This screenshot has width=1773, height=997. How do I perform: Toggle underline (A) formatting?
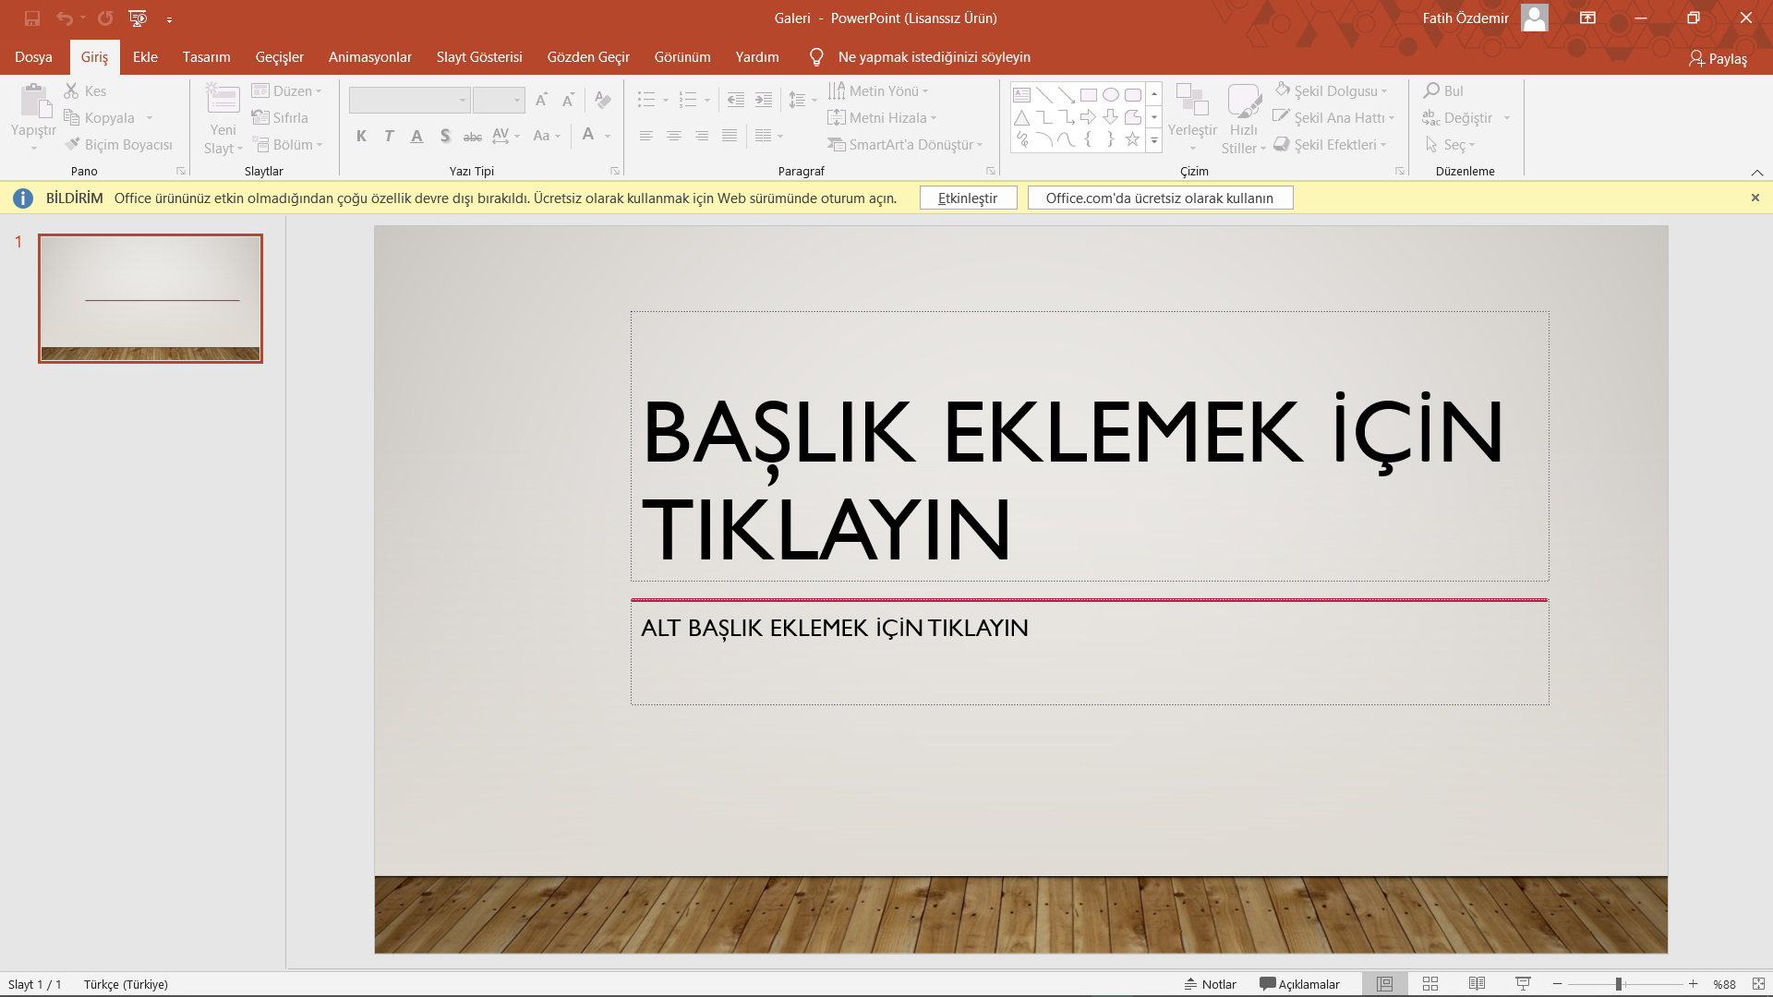pyautogui.click(x=416, y=136)
